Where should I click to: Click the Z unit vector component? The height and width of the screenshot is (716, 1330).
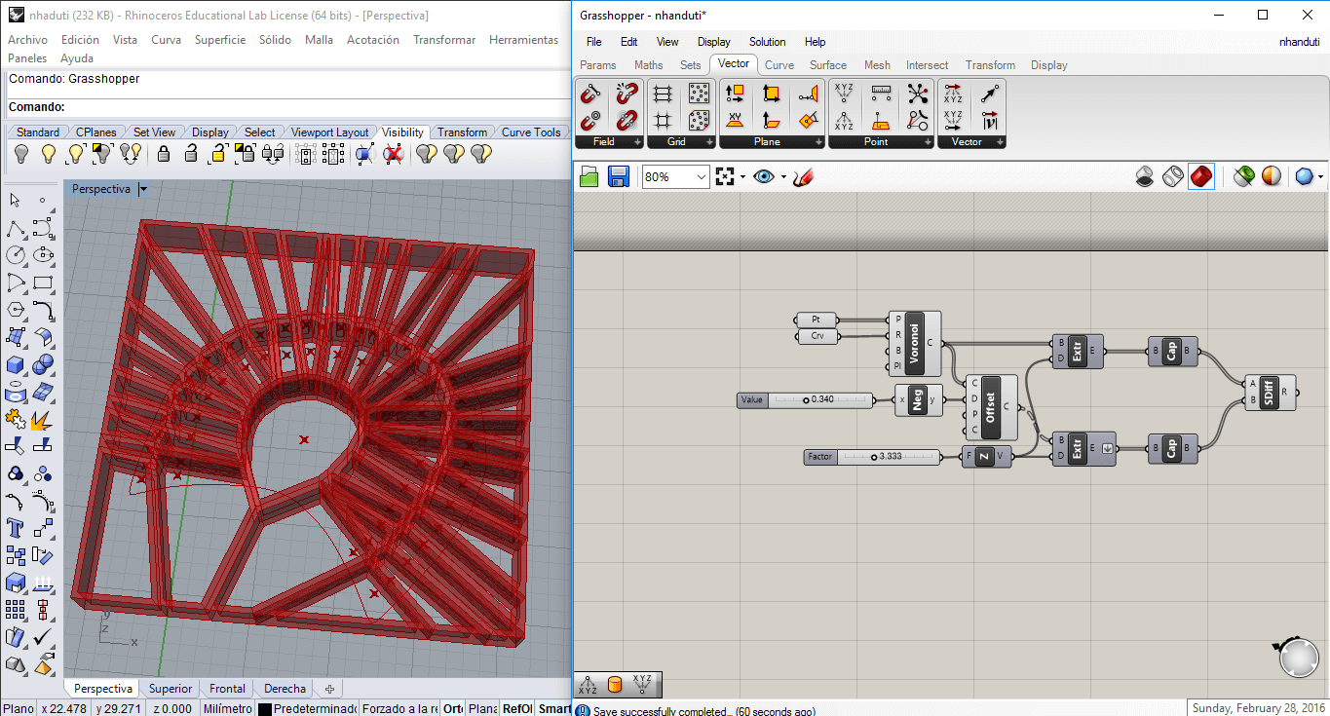985,456
